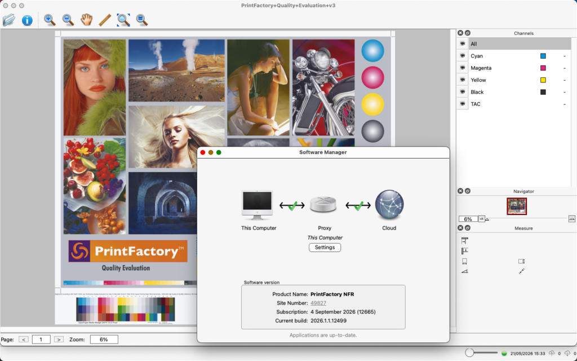Click the This Computer monitor icon
Screen dimensions: 577x361
click(x=257, y=205)
